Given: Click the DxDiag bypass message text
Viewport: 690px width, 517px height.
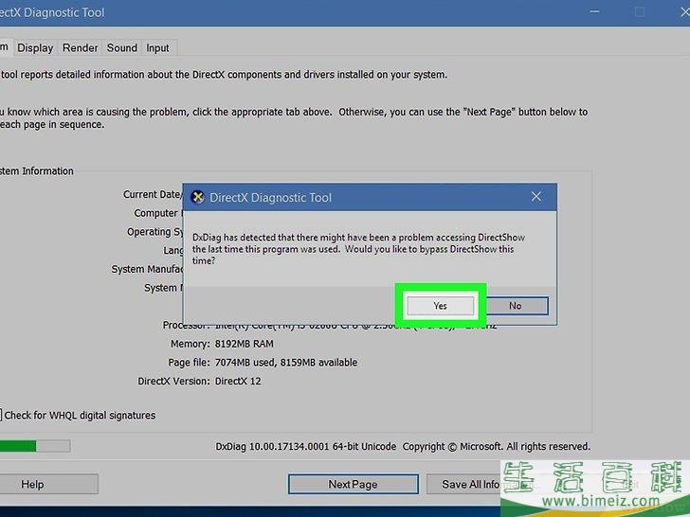Looking at the screenshot, I should pyautogui.click(x=358, y=248).
